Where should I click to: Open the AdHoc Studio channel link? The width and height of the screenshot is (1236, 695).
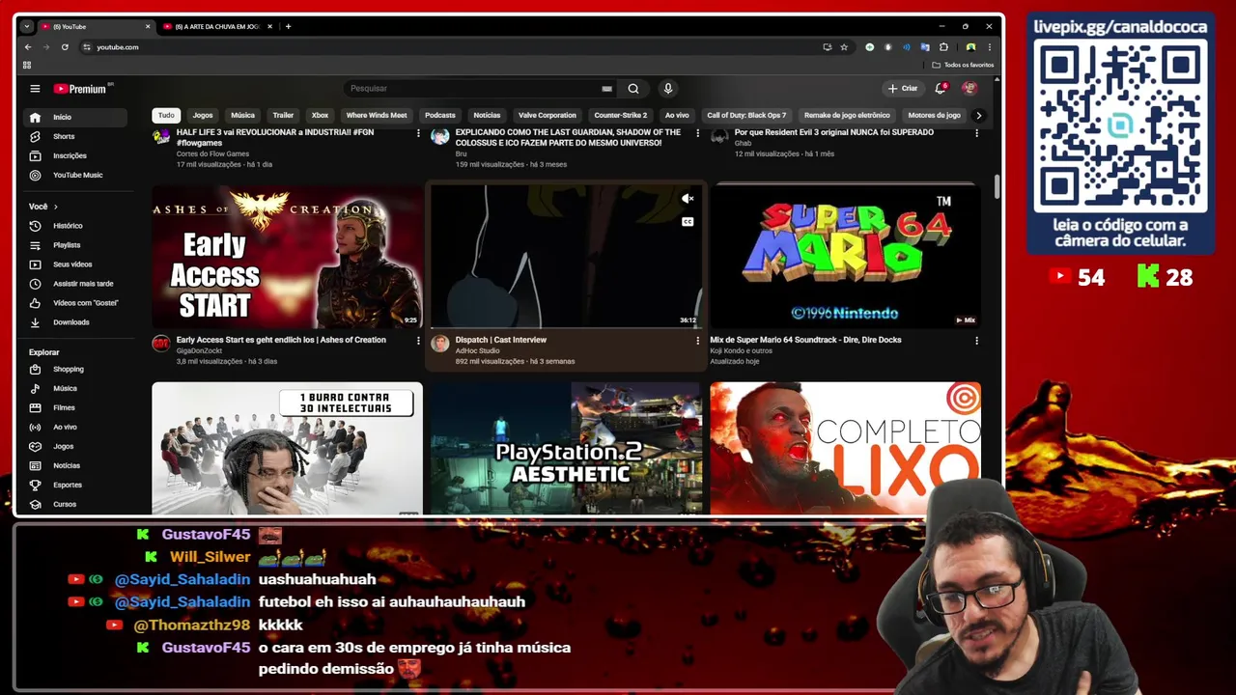coord(477,350)
